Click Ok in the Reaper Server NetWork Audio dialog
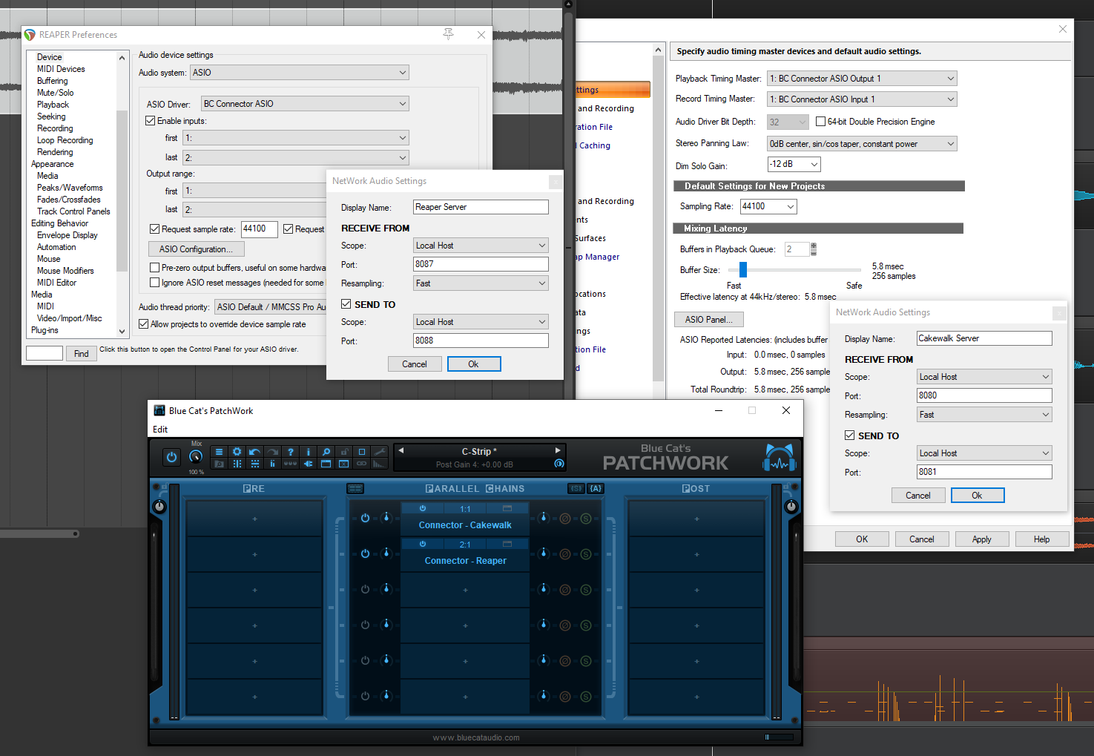Image resolution: width=1094 pixels, height=756 pixels. coord(474,364)
